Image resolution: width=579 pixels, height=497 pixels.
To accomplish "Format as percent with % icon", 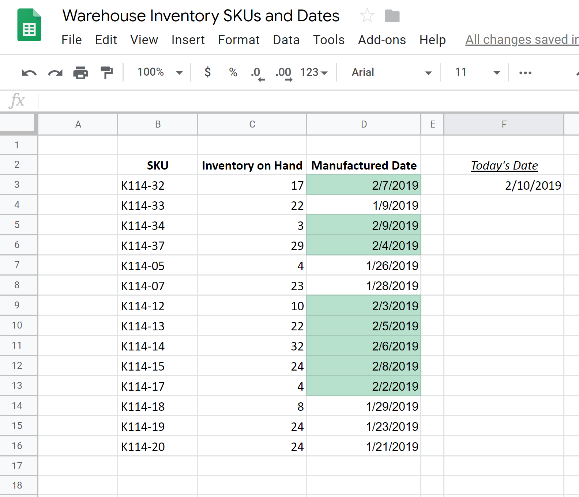I will click(233, 72).
